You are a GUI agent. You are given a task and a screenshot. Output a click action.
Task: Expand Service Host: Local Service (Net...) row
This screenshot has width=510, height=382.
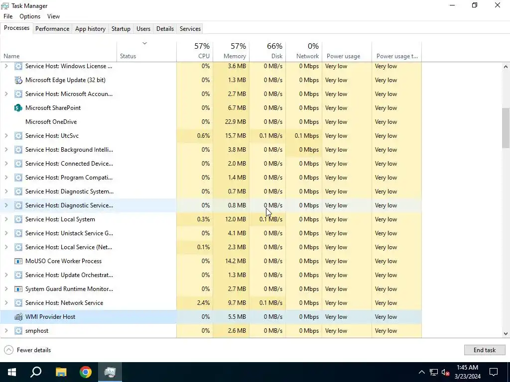6,247
